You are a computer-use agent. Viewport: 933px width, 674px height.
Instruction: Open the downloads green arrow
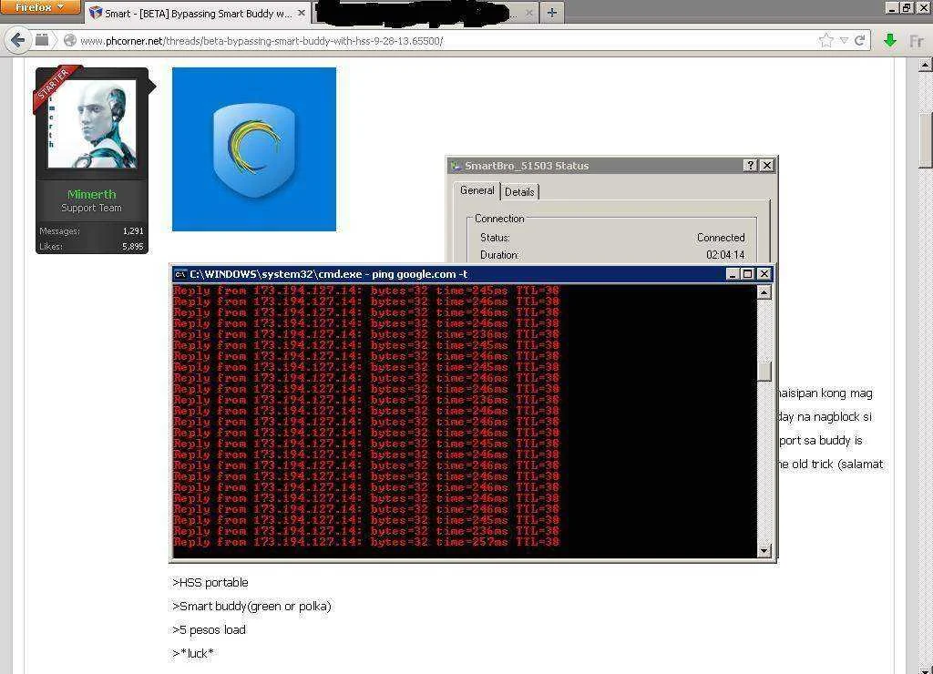point(889,40)
